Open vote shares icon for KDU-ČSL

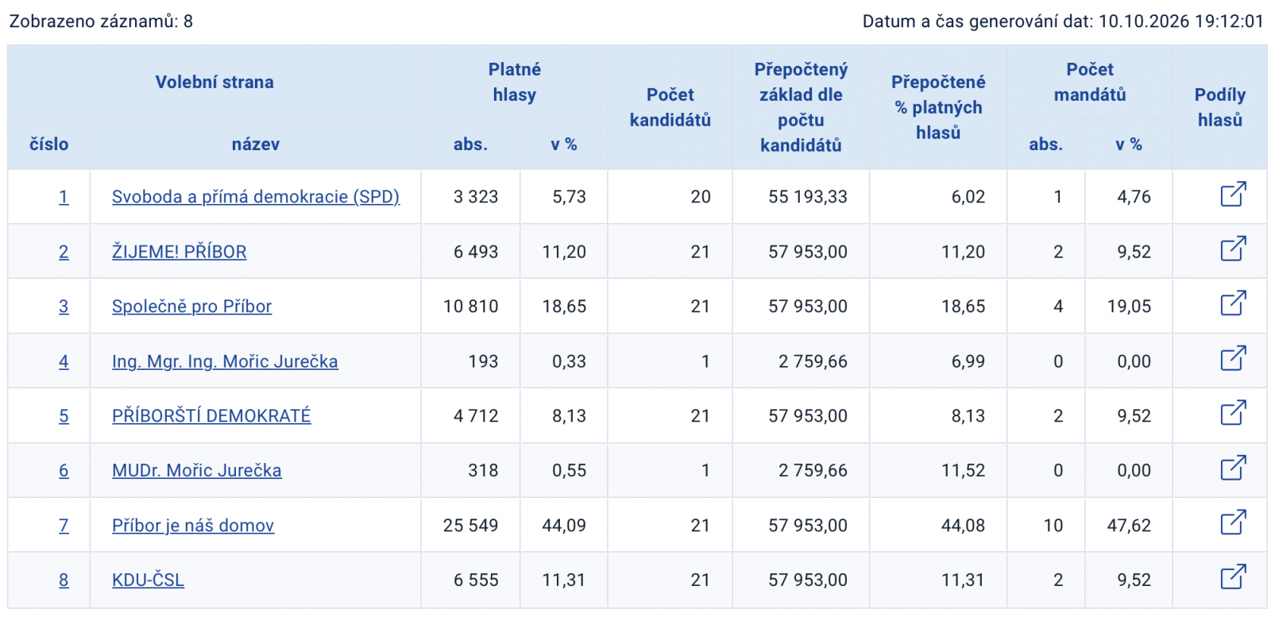pos(1233,577)
